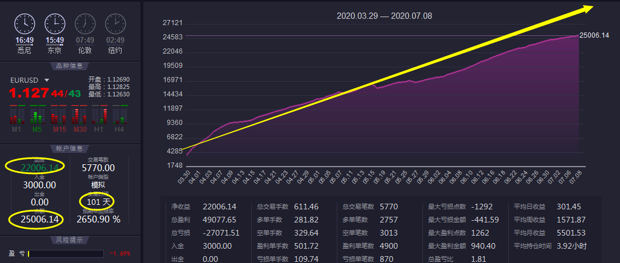Image resolution: width=620 pixels, height=263 pixels.
Task: Click the 25006.14 chart end value label
Action: 594,35
